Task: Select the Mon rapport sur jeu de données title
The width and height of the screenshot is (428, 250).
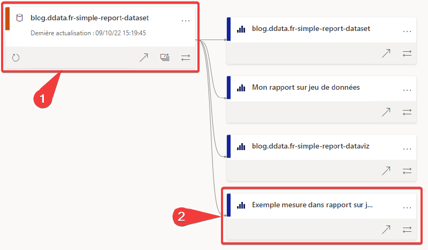Action: (x=305, y=87)
